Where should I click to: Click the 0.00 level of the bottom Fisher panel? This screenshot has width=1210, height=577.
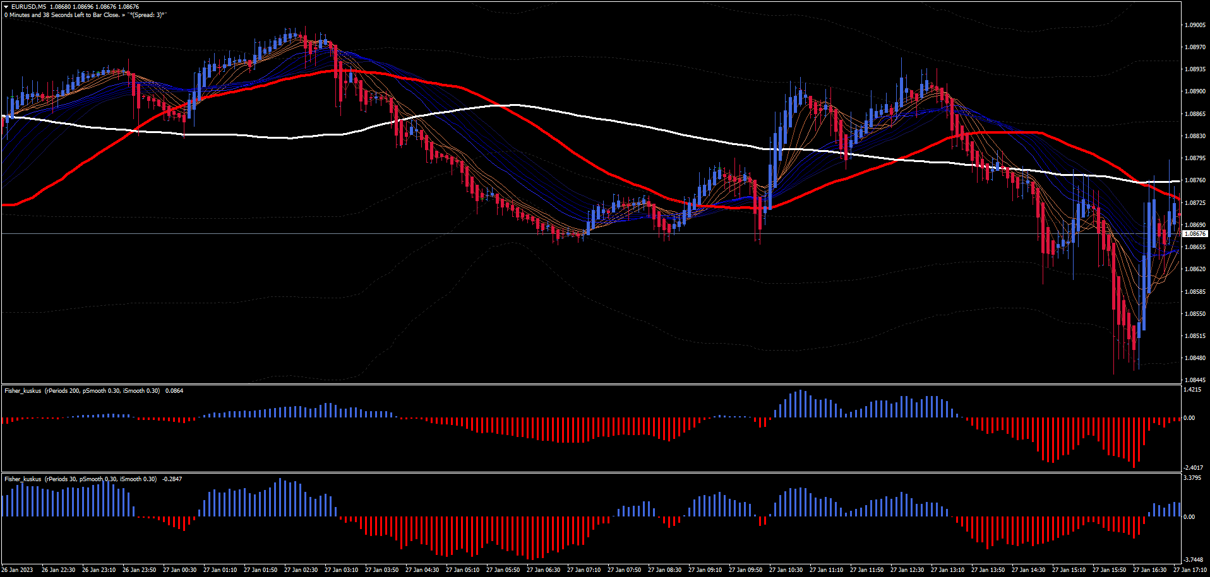pyautogui.click(x=1189, y=517)
